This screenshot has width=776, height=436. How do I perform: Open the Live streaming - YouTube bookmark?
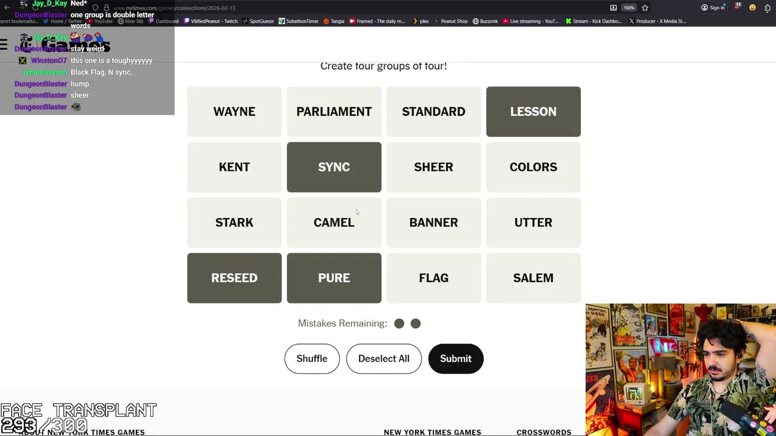(530, 21)
